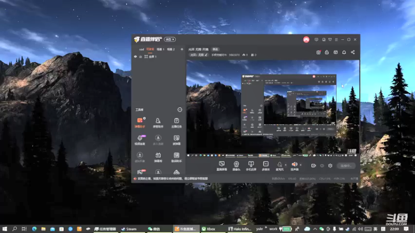The height and width of the screenshot is (233, 415).
Task: Open the Windows Start menu
Action: pos(5,229)
